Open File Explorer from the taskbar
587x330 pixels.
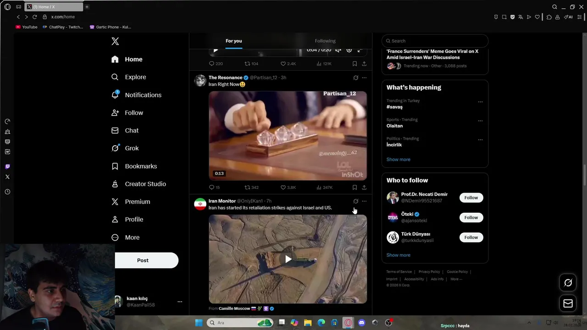(308, 323)
